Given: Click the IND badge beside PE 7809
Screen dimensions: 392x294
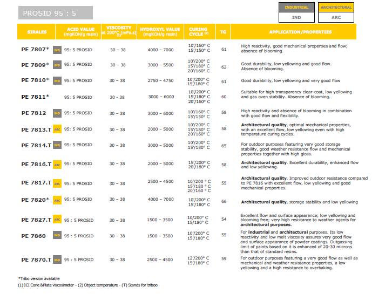Looking at the screenshot, I should pyautogui.click(x=57, y=65).
